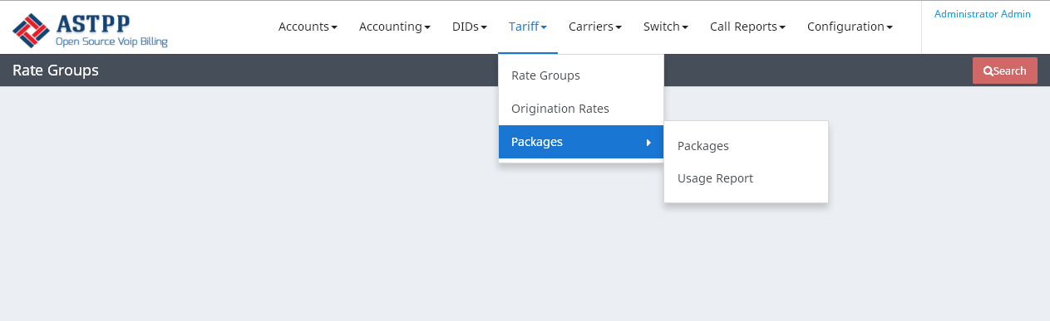Expand the DIDs dropdown

pos(470,27)
